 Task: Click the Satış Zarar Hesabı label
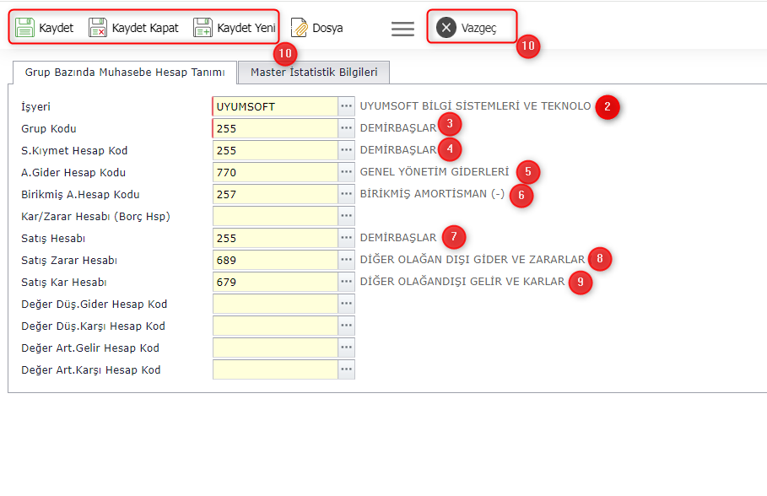point(69,260)
